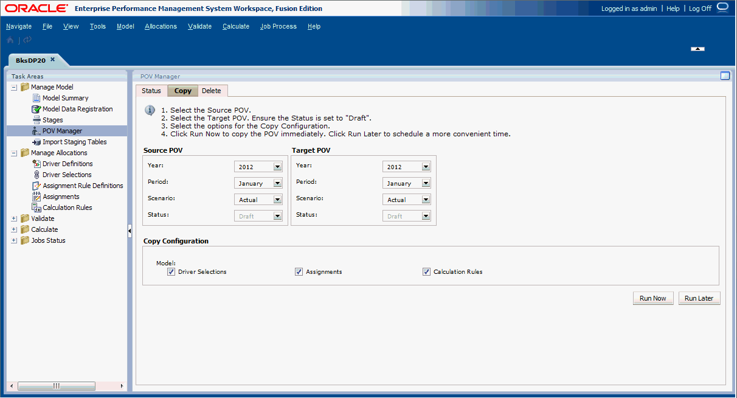Click the Driver Selections icon in tree

click(x=36, y=175)
